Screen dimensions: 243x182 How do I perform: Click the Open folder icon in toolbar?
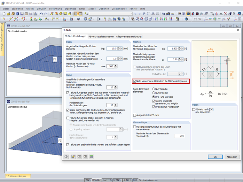[x=8, y=14]
